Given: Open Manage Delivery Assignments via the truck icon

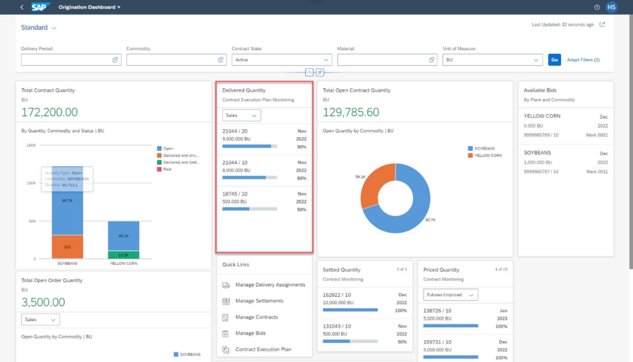Looking at the screenshot, I should pos(226,285).
